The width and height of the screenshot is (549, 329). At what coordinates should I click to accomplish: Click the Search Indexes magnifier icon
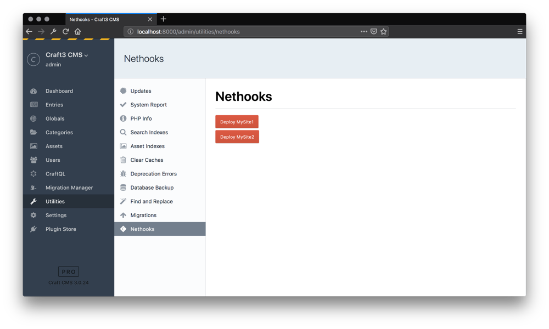[x=123, y=132]
